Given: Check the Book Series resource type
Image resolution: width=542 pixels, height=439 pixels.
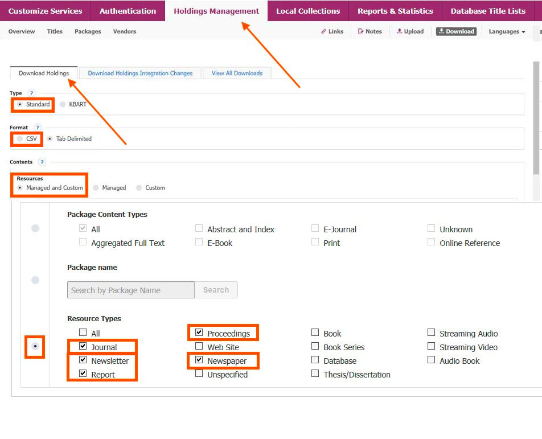Looking at the screenshot, I should (x=315, y=346).
